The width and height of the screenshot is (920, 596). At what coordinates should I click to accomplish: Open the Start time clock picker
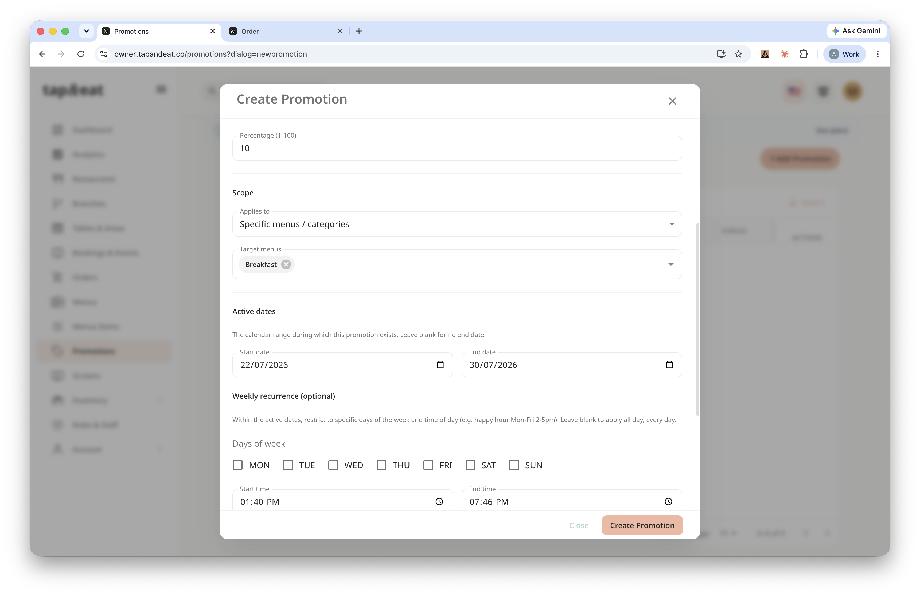[x=439, y=502]
